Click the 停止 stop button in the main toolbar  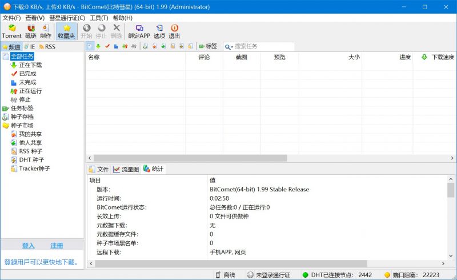[x=102, y=31]
